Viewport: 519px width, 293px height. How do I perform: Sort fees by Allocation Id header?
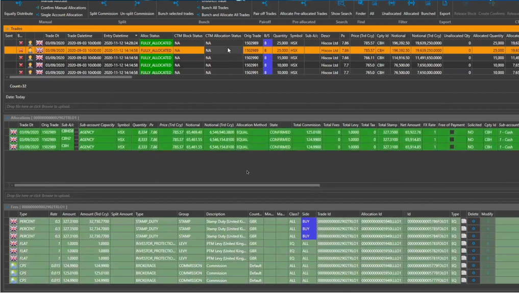click(x=372, y=214)
